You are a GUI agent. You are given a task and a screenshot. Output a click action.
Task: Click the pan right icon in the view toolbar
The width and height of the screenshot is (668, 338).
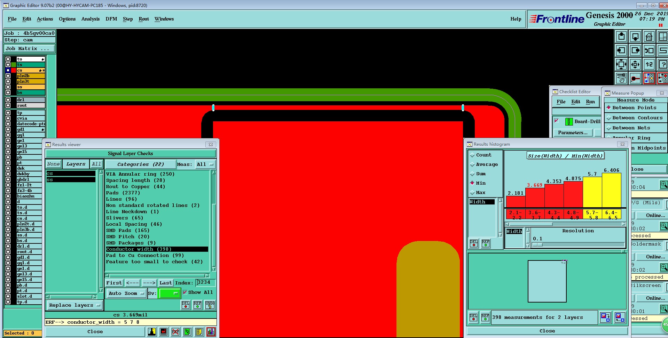tap(635, 50)
